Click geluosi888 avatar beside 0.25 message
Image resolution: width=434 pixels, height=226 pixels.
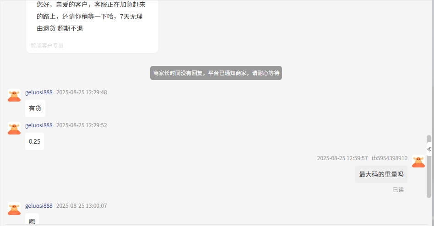(x=14, y=128)
